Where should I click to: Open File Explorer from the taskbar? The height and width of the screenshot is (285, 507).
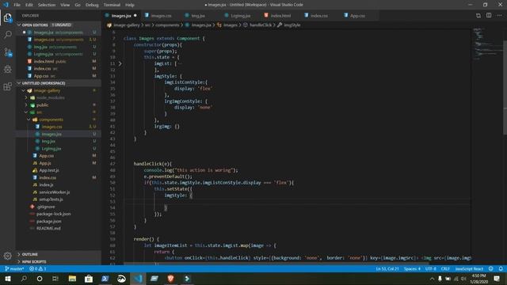click(x=72, y=279)
